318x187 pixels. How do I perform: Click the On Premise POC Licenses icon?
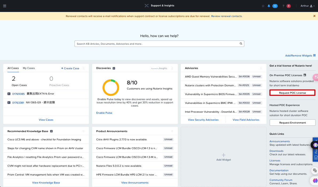click(x=305, y=75)
